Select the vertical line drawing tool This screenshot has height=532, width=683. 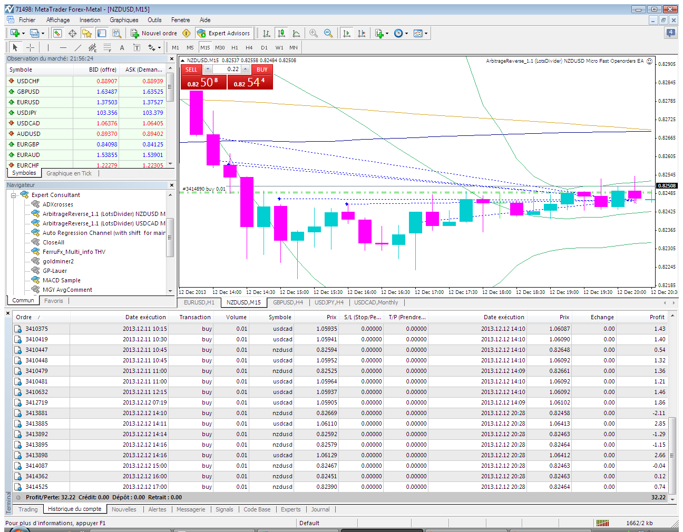click(x=48, y=47)
